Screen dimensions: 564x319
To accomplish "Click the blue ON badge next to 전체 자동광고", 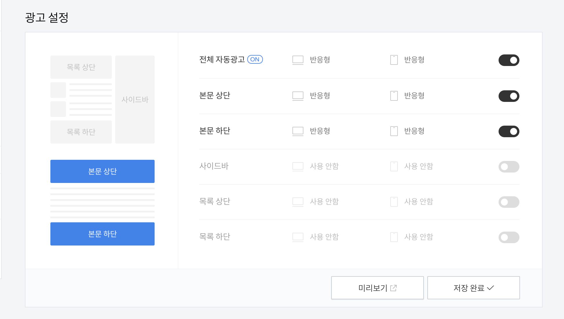I will coord(255,59).
